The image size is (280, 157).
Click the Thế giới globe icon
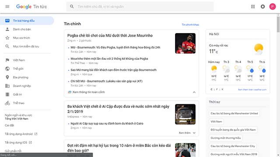7,69
